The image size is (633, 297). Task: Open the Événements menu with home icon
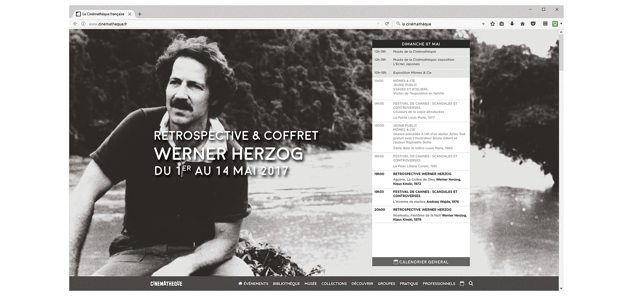click(253, 283)
